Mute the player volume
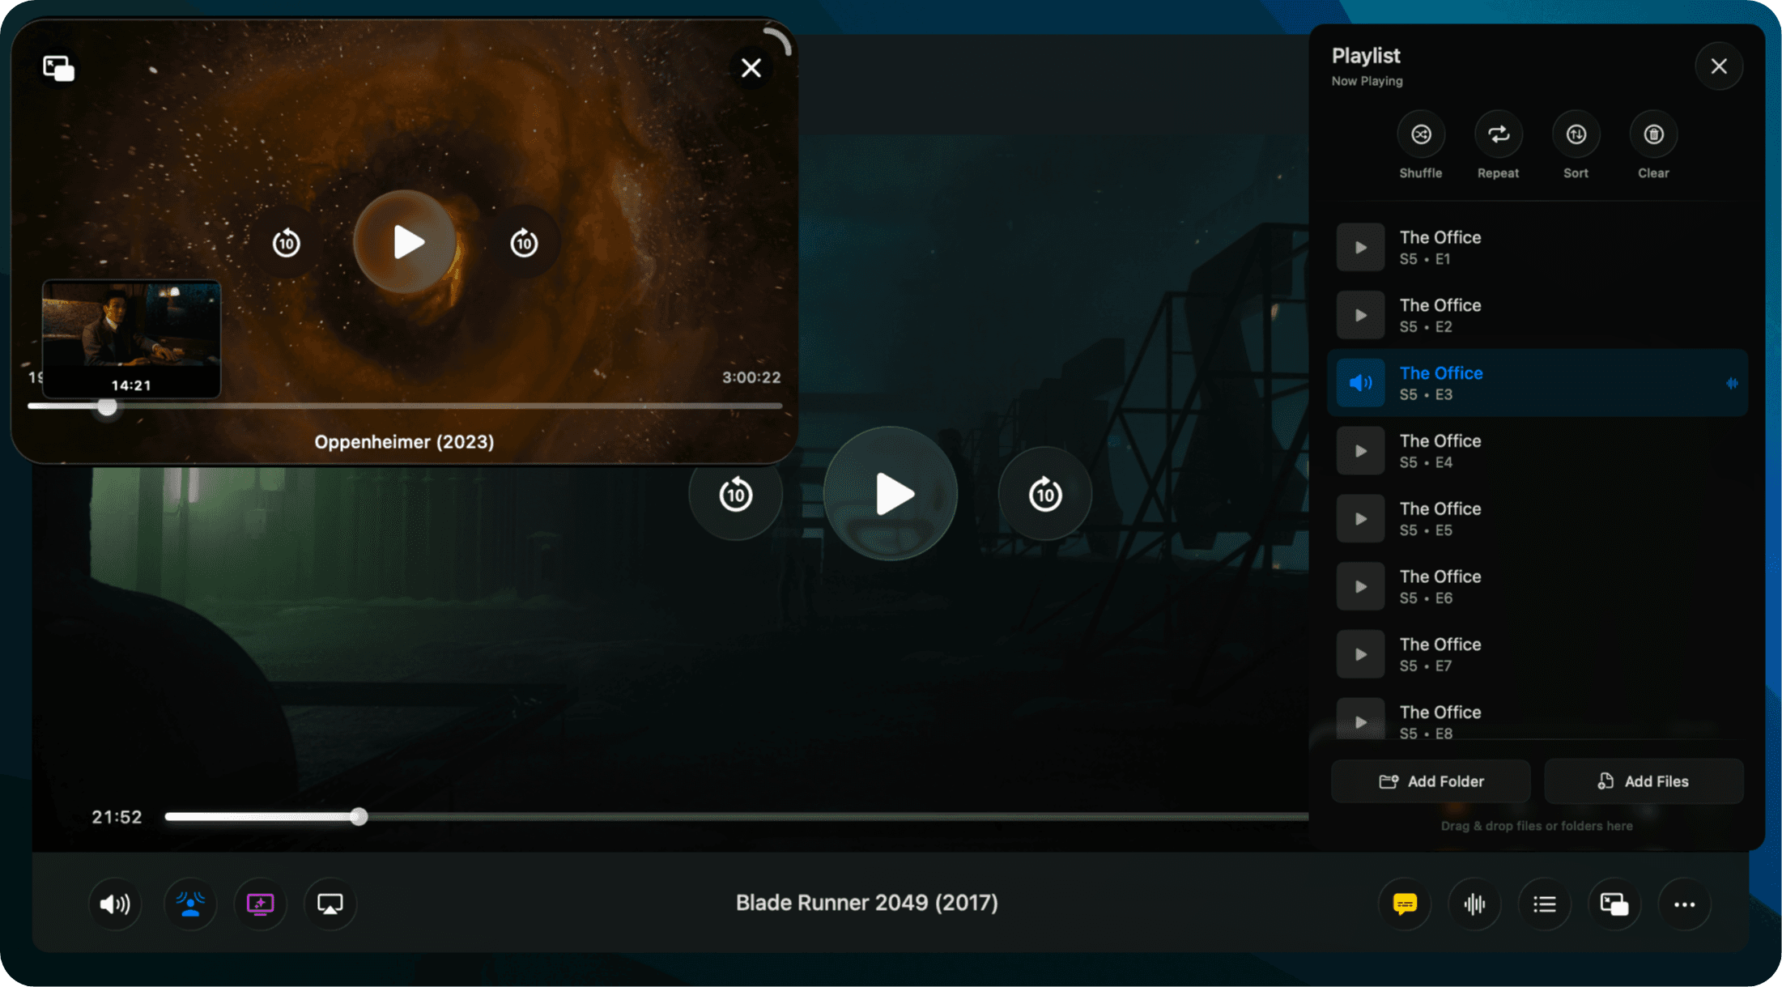This screenshot has width=1782, height=987. click(x=115, y=904)
